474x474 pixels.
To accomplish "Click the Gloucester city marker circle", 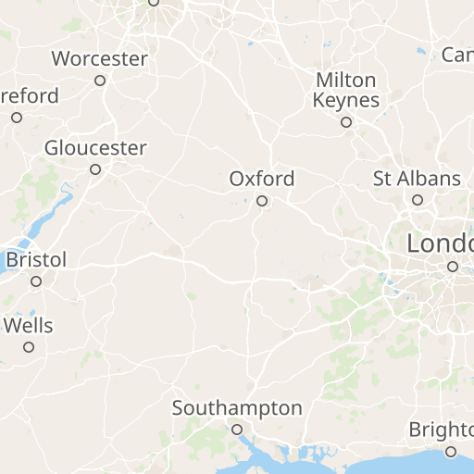I will tap(95, 169).
